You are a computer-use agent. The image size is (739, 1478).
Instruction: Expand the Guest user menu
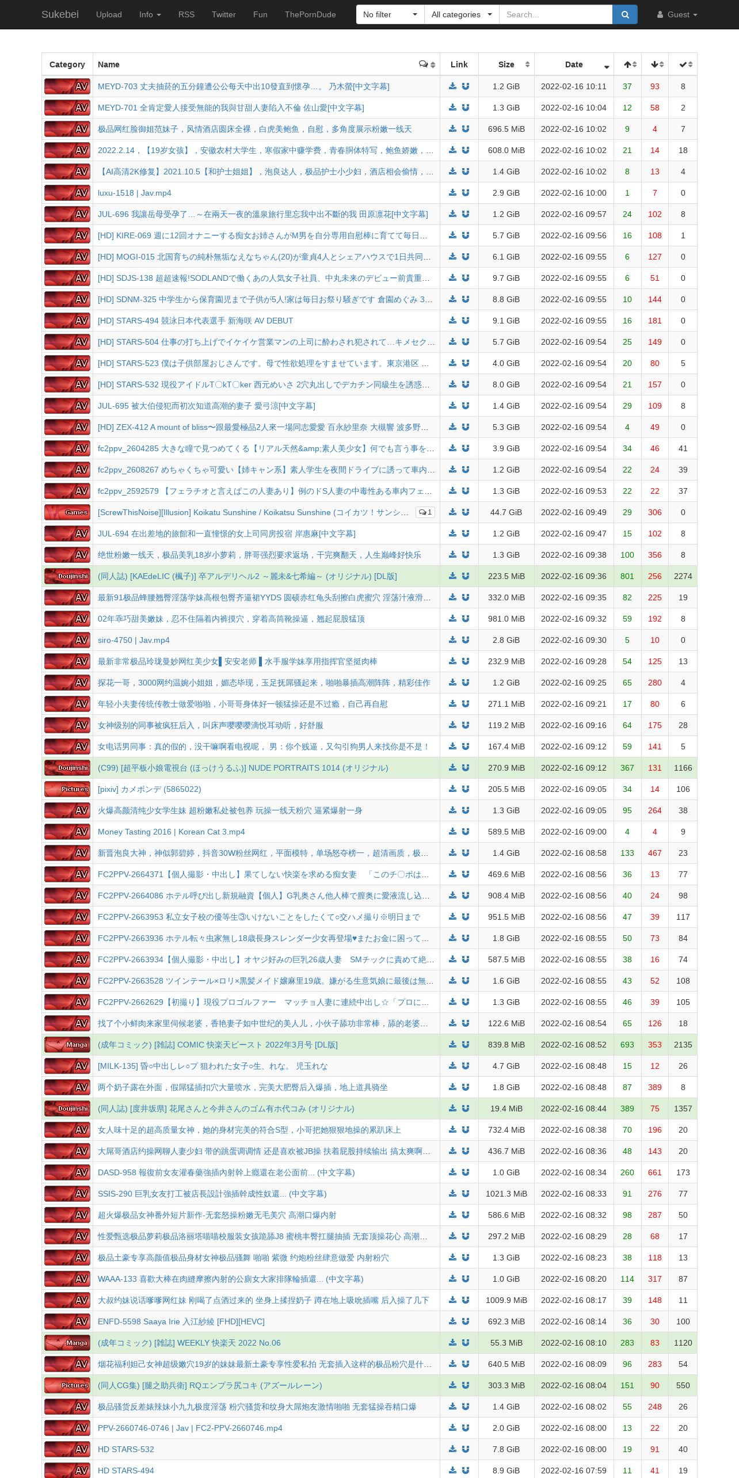point(677,14)
